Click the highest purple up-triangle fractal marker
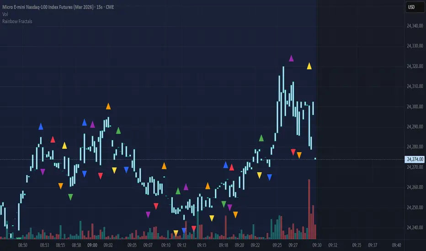 pyautogui.click(x=291, y=58)
